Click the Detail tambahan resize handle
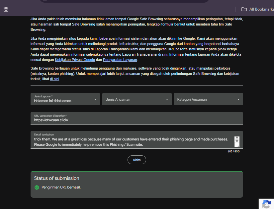Screen dimensions: 274x209 point(238,145)
